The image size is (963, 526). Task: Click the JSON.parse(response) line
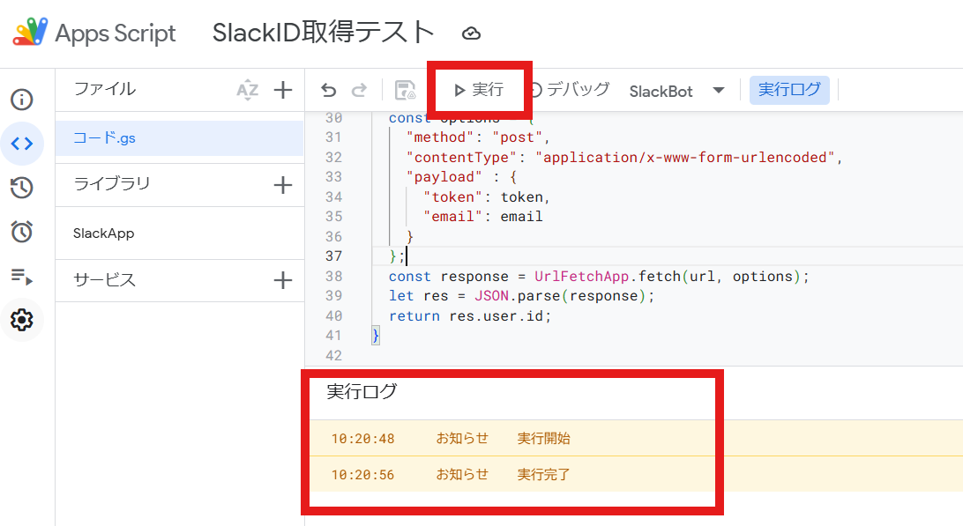coord(521,296)
